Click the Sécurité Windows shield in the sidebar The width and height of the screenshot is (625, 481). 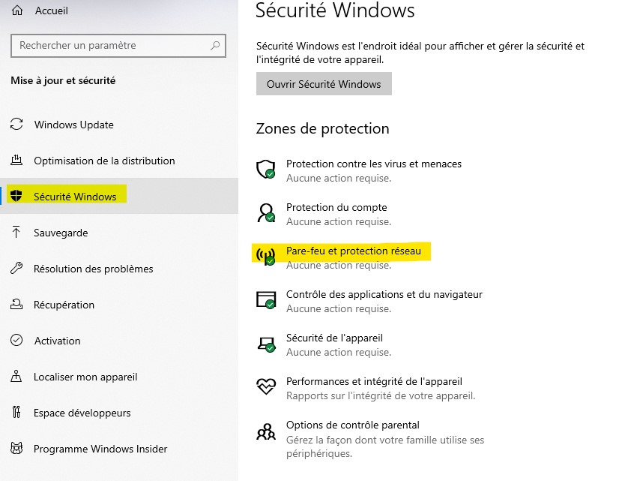click(16, 195)
